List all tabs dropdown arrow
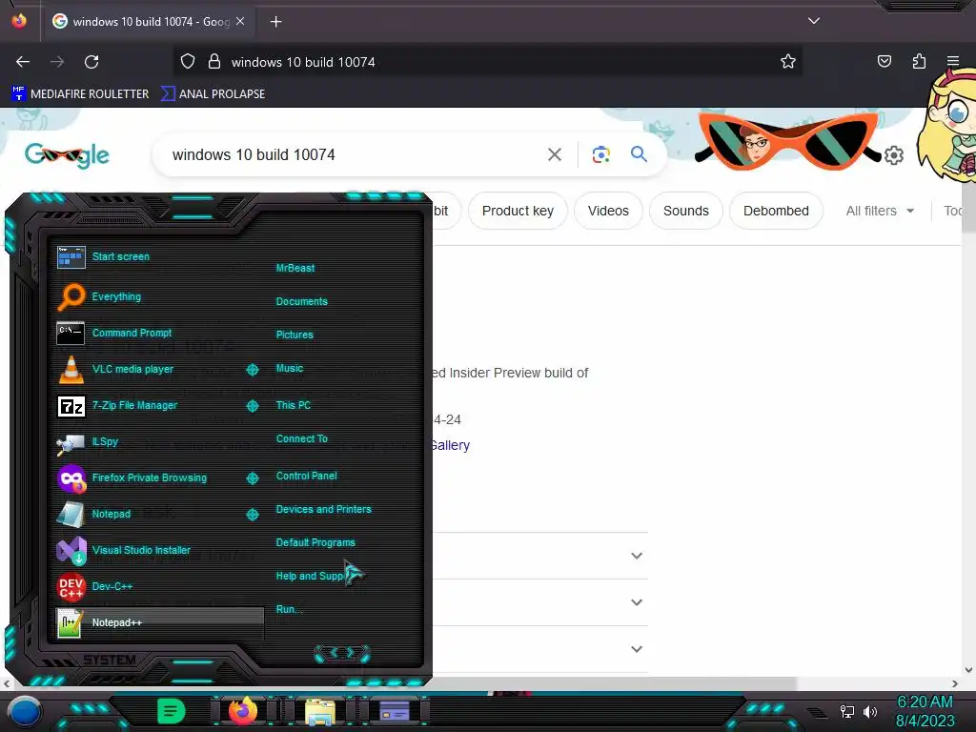Image resolution: width=976 pixels, height=732 pixels. pos(814,21)
